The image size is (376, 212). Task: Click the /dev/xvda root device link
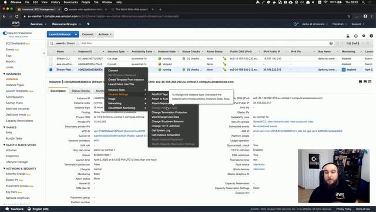[x=258, y=164]
